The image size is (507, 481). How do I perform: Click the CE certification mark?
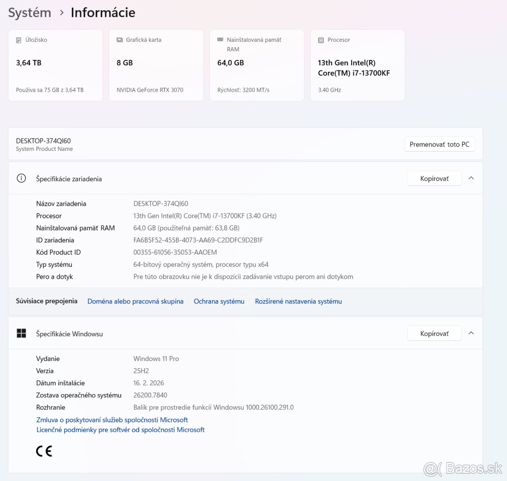pyautogui.click(x=44, y=451)
